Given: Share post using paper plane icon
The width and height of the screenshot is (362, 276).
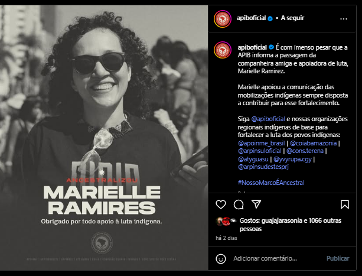Looking at the screenshot, I should click(x=256, y=204).
